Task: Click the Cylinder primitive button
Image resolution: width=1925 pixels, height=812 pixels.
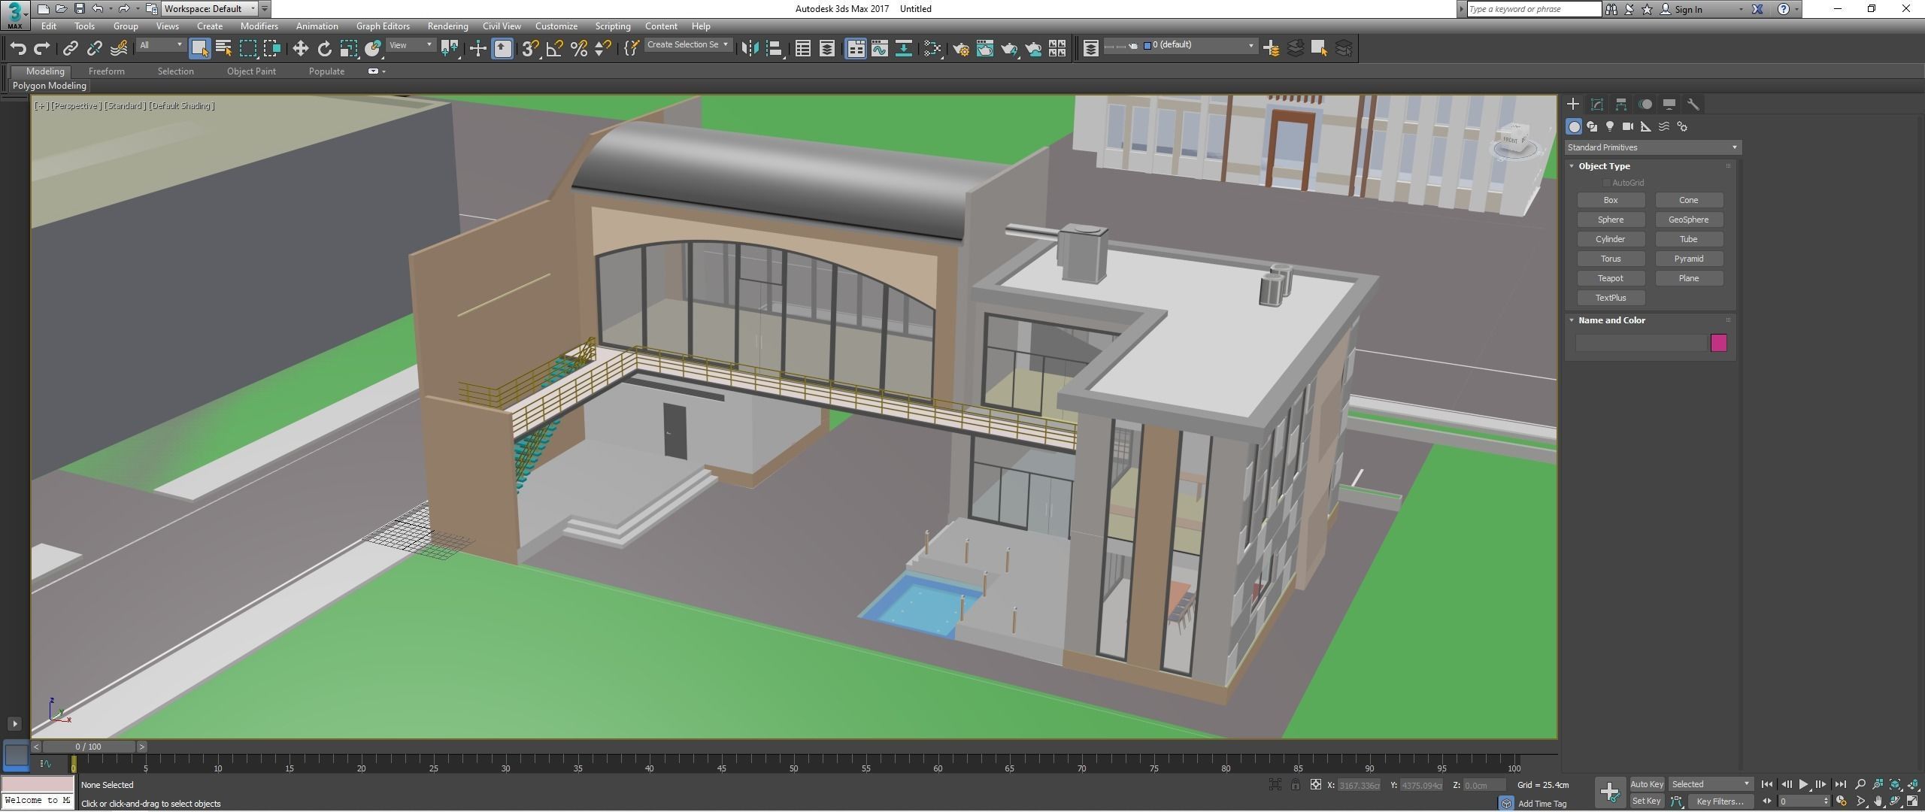Action: point(1610,239)
